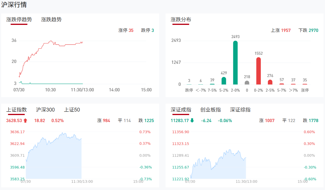325x190 pixels.
Task: Click the gray 218 flat bar
Action: [247, 83]
